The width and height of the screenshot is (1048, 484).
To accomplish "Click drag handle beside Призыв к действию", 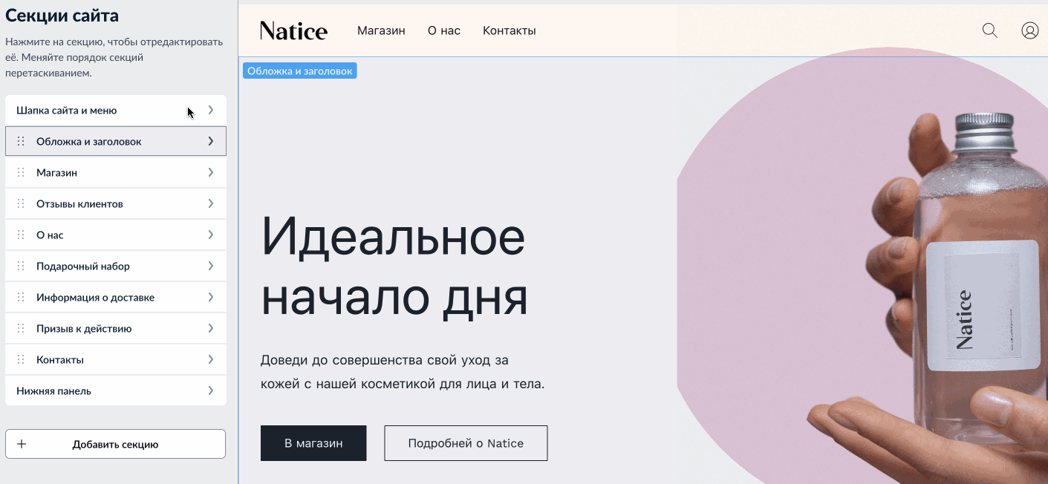I will [21, 328].
